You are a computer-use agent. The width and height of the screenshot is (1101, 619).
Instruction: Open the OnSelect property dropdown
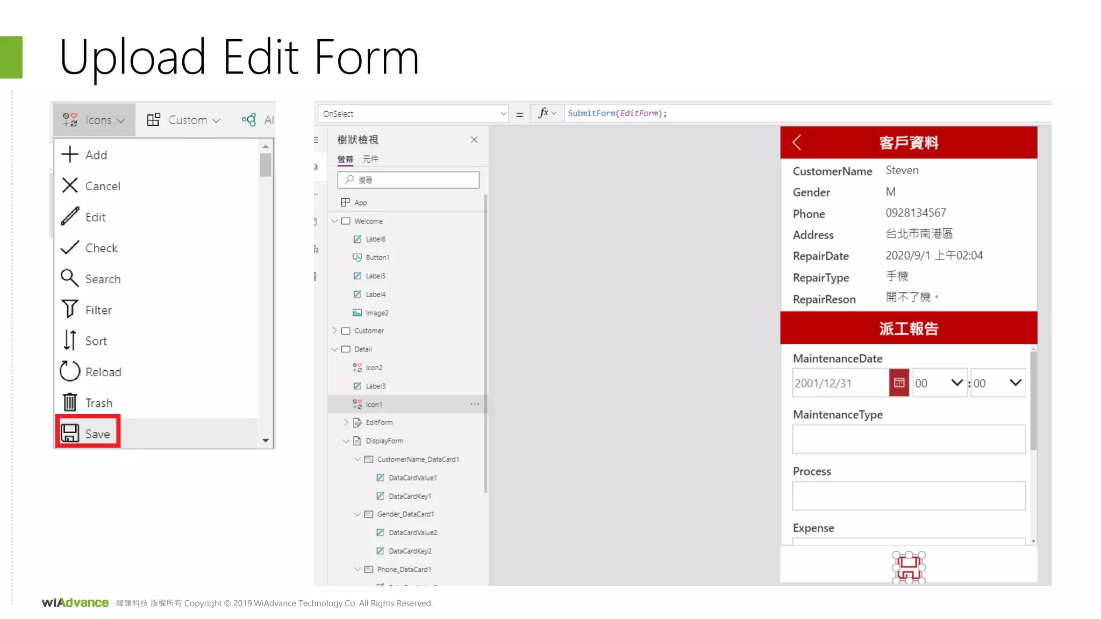click(412, 114)
